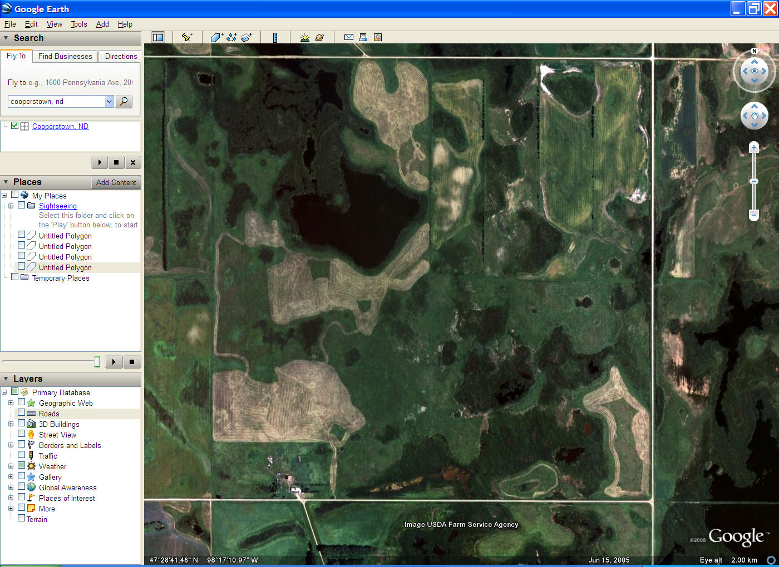Viewport: 779px width, 567px height.
Task: Click the search magnifier button
Action: tap(124, 102)
